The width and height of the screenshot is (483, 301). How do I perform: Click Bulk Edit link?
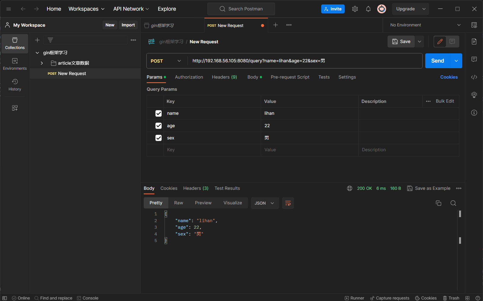445,101
